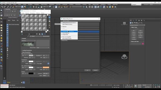161x90 pixels.
Task: Open Standard Primitives dropdown in Create panel
Action: tap(137, 25)
